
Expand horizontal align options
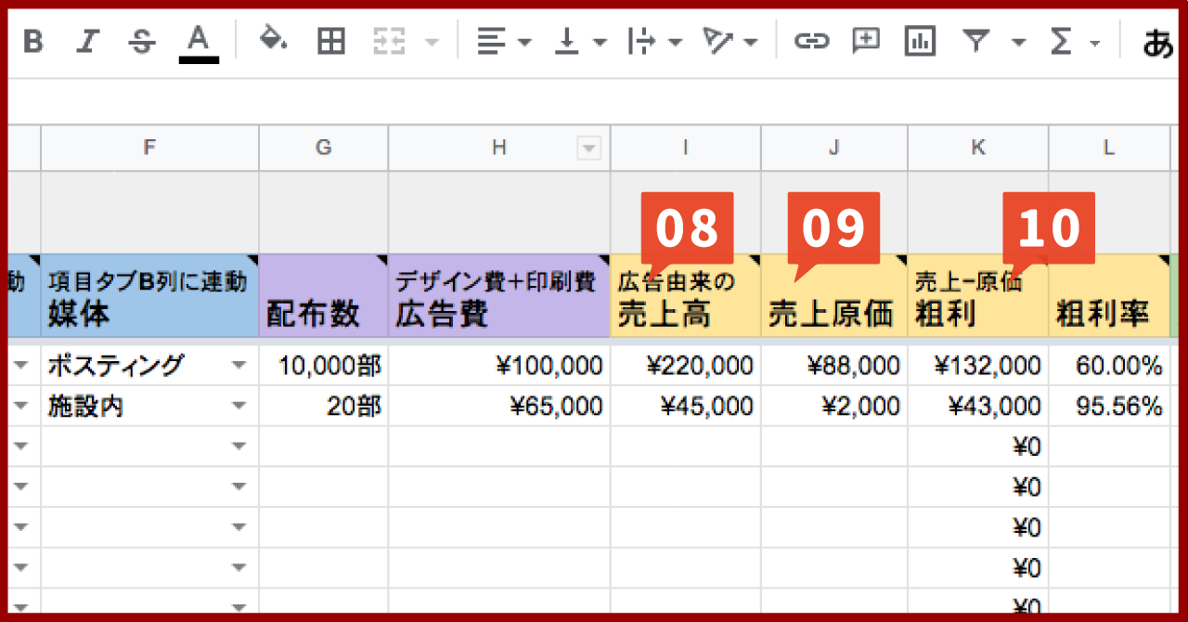(503, 42)
